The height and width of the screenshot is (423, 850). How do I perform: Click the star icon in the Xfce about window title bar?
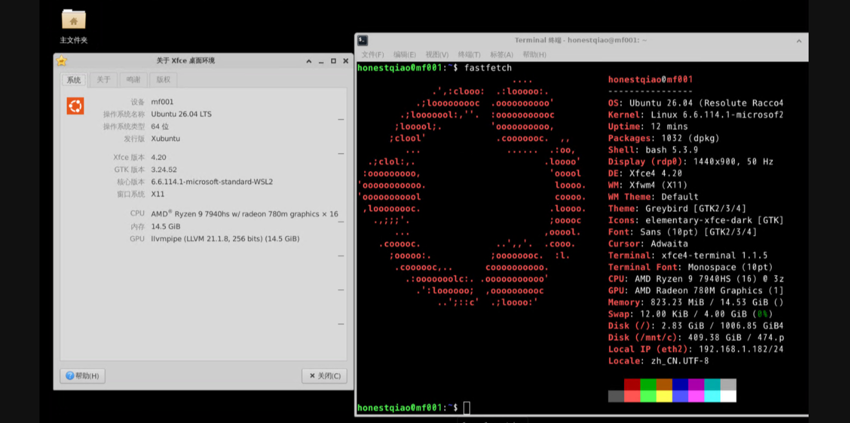coord(61,61)
